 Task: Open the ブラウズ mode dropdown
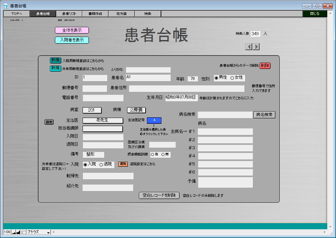(x=38, y=232)
